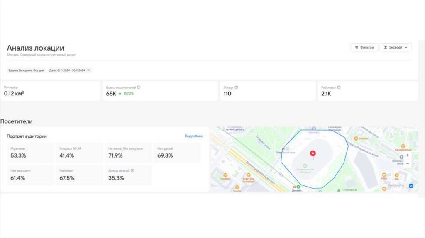Image resolution: width=425 pixels, height=238 pixels.
Task: Open help icon next to Доход низкий
Action: 132,171
